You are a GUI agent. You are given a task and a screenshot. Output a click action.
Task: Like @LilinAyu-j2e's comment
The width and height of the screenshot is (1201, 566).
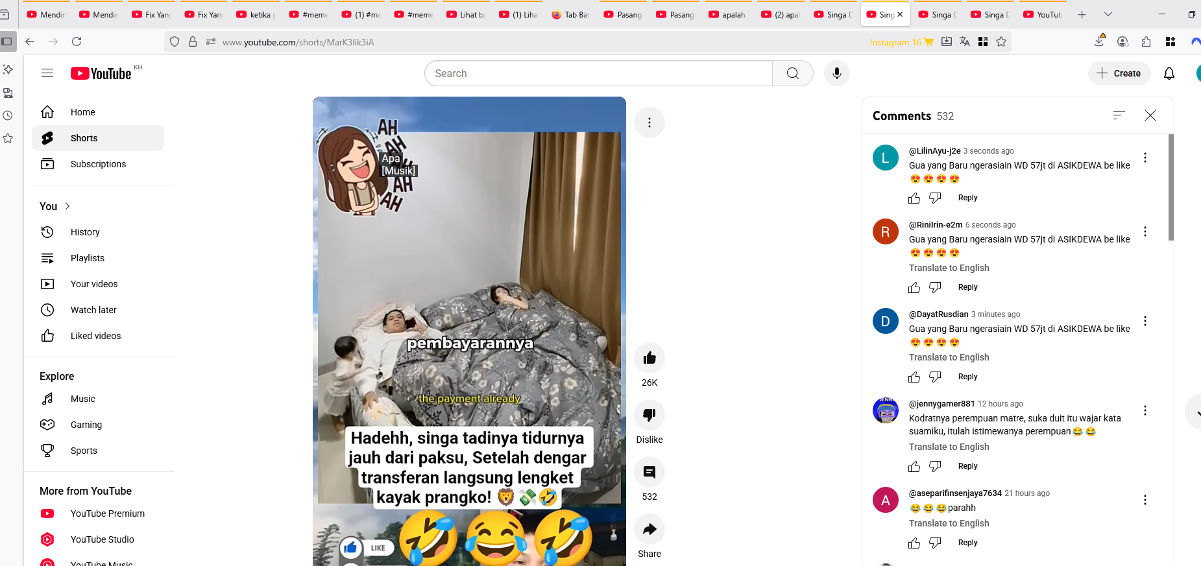click(914, 198)
